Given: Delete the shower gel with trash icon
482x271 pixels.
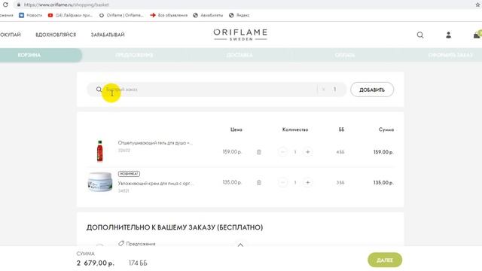Looking at the screenshot, I should [x=259, y=152].
